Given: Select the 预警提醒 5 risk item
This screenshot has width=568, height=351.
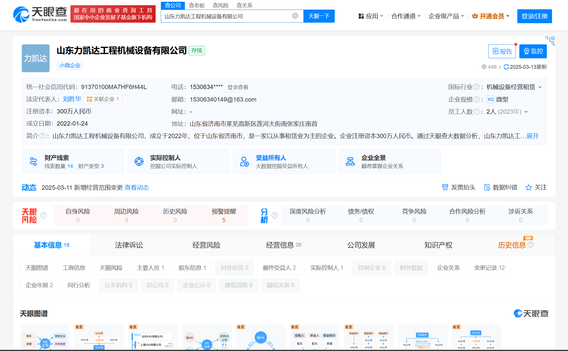Looking at the screenshot, I should tap(224, 216).
